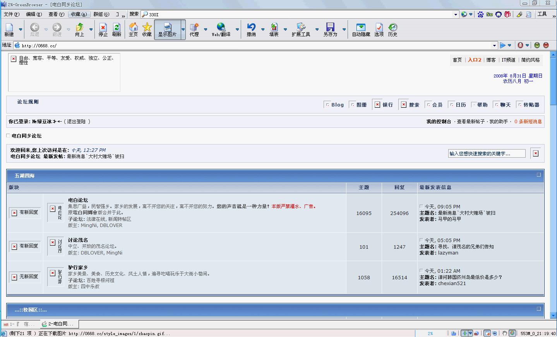Click the quick search keyword input field
Image resolution: width=557 pixels, height=337 pixels.
point(487,153)
